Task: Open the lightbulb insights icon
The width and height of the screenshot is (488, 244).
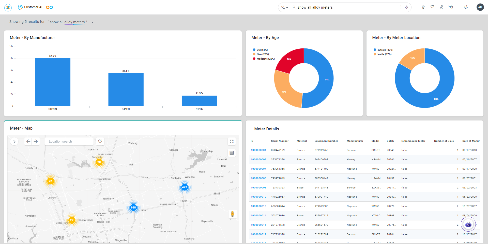Action: click(423, 7)
